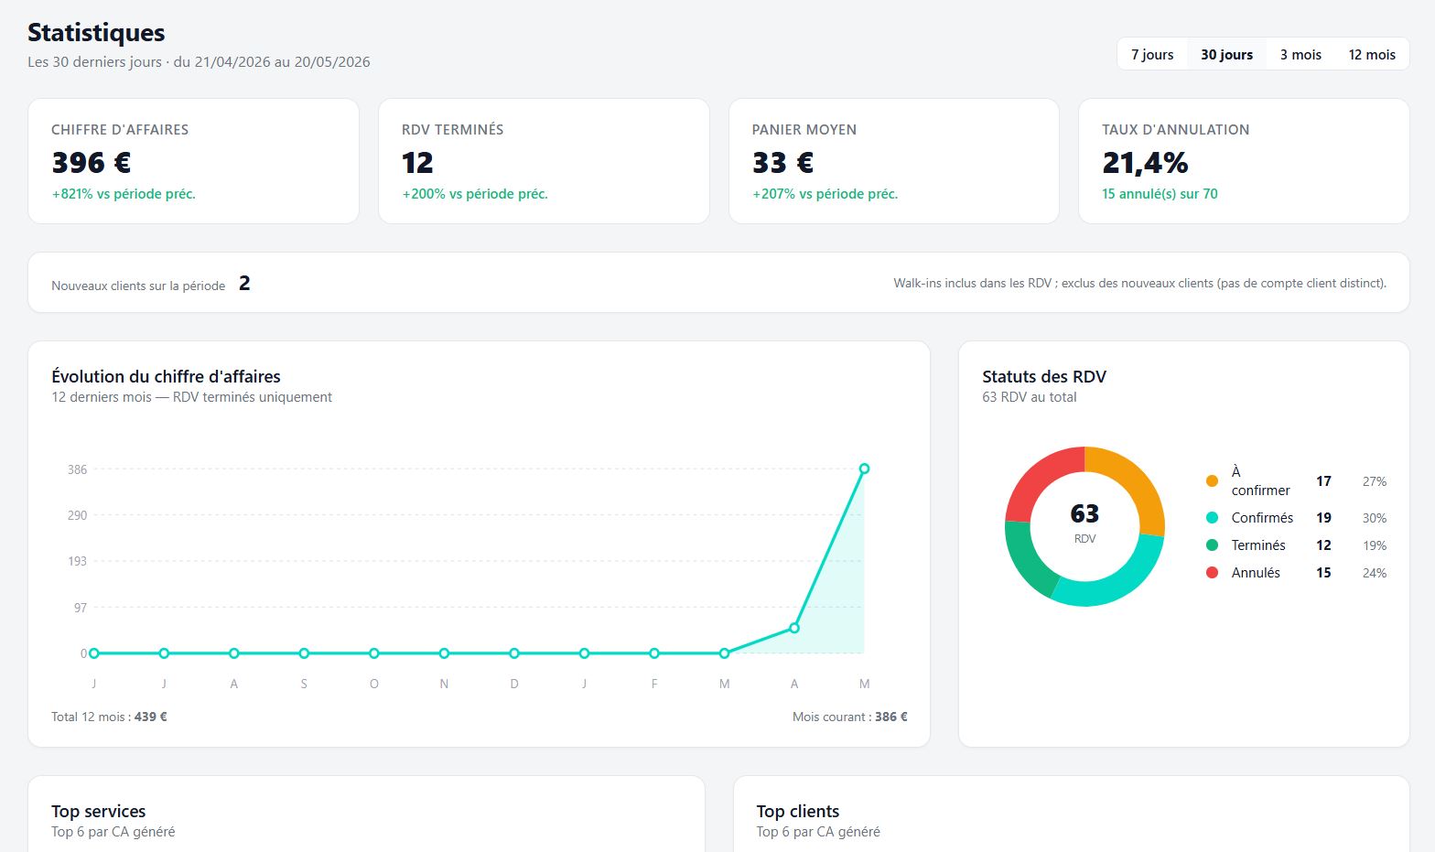The image size is (1435, 852).
Task: Click the 193 y-axis label
Action: pyautogui.click(x=77, y=561)
